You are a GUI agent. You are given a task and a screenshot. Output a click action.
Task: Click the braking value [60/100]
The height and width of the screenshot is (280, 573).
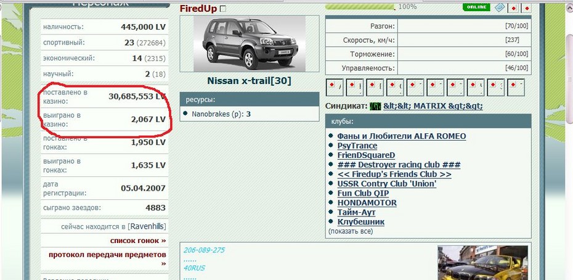(x=516, y=54)
